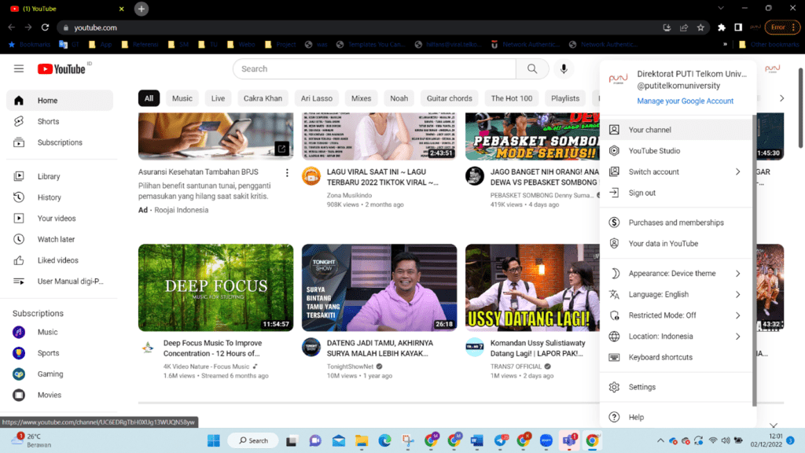Open Liked videos playlist
The image size is (805, 453).
(x=60, y=260)
